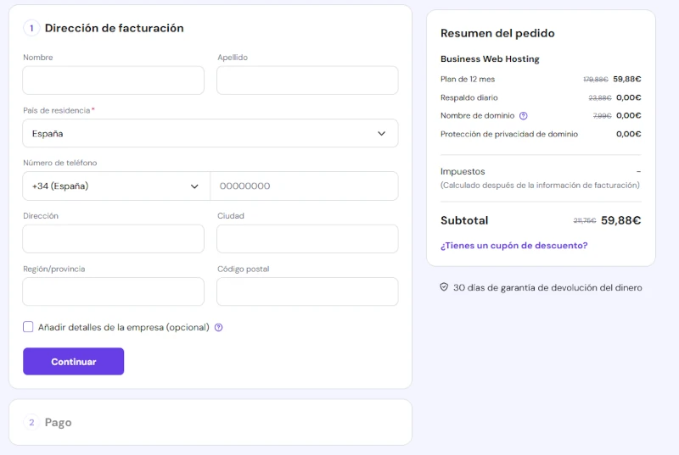Expand the +34 (España) phone code selector
Screen dimensions: 679x455
tap(115, 186)
